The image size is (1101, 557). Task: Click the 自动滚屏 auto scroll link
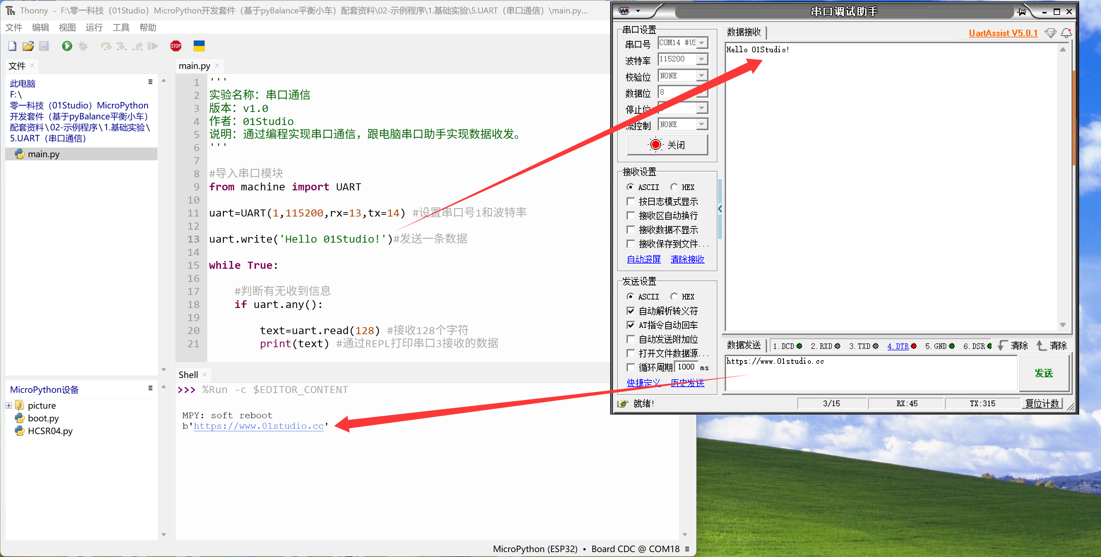[644, 259]
